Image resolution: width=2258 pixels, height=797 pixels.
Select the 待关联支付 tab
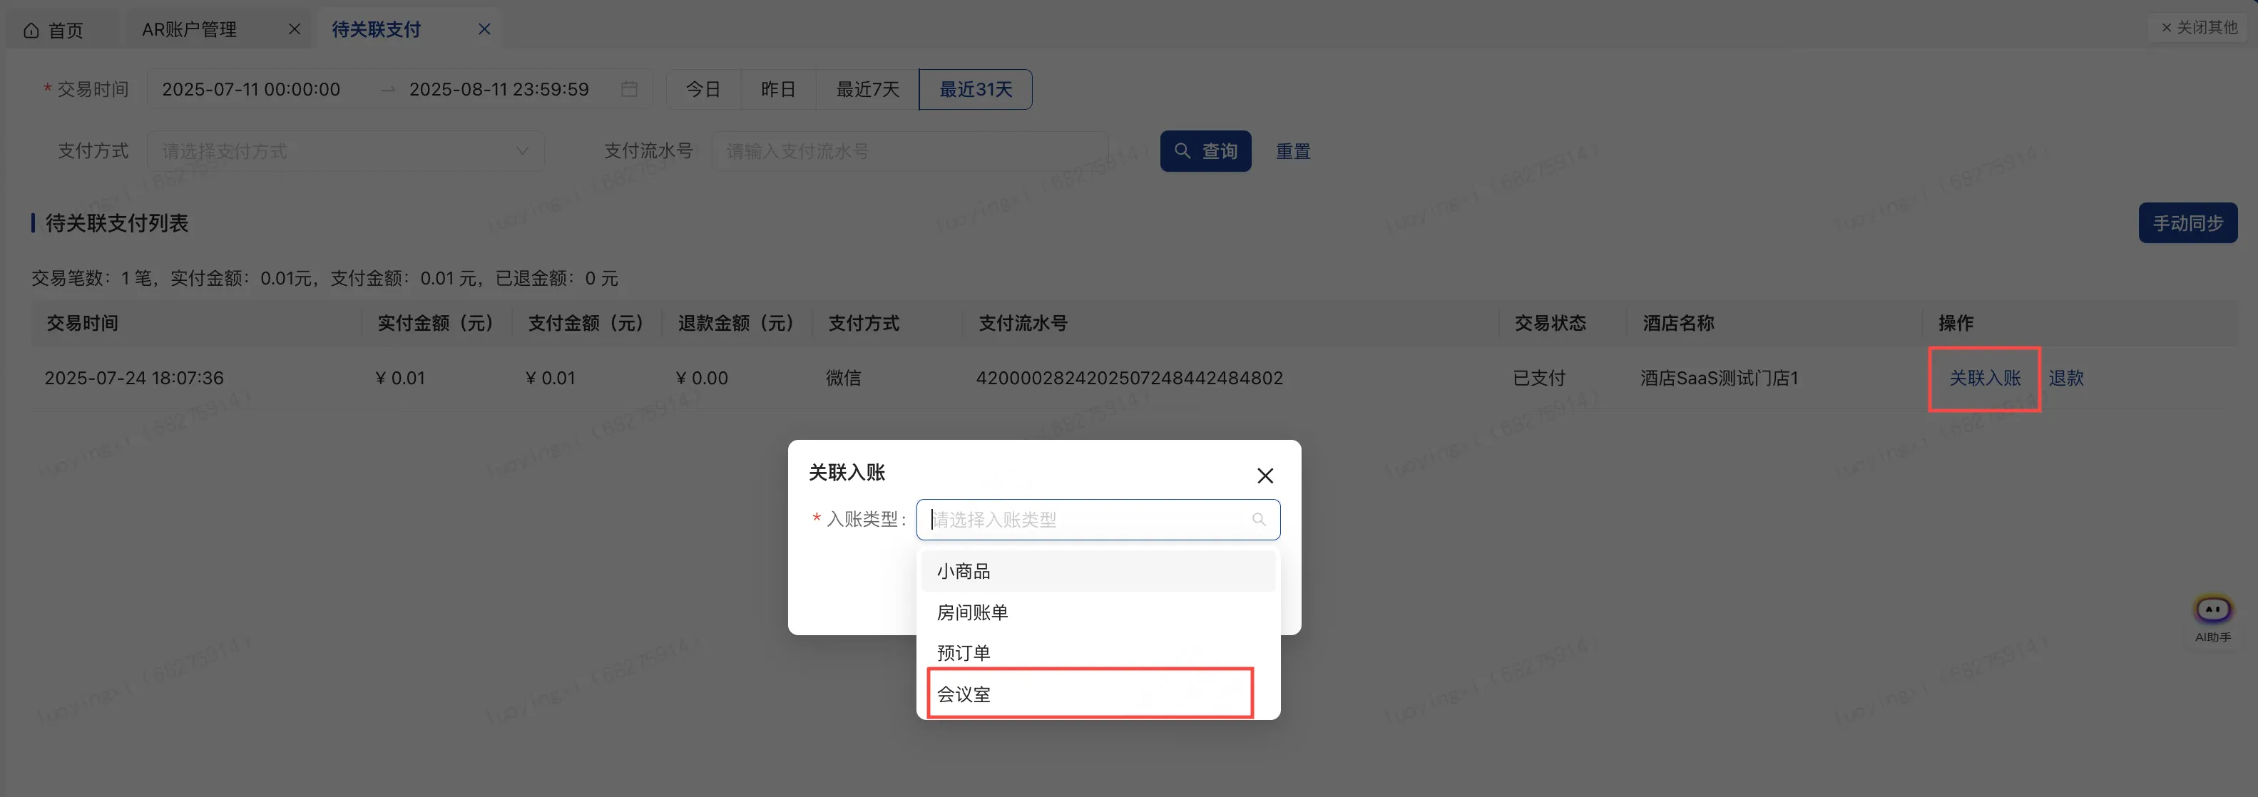[x=376, y=30]
